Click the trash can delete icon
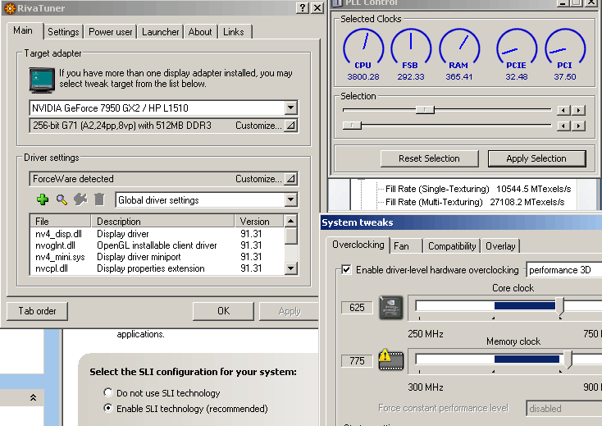Image resolution: width=602 pixels, height=426 pixels. pos(99,199)
